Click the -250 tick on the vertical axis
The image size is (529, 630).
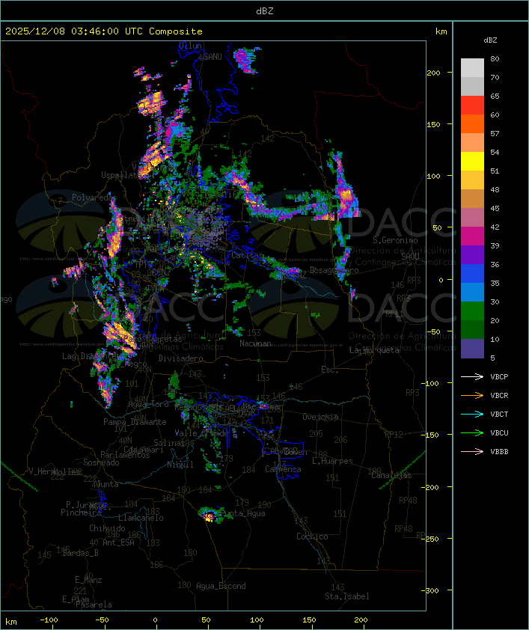pos(432,539)
